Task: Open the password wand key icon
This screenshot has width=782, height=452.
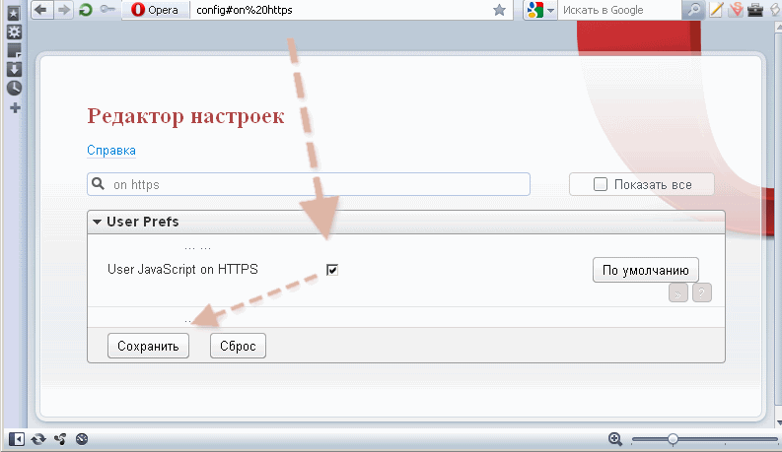Action: click(x=107, y=10)
